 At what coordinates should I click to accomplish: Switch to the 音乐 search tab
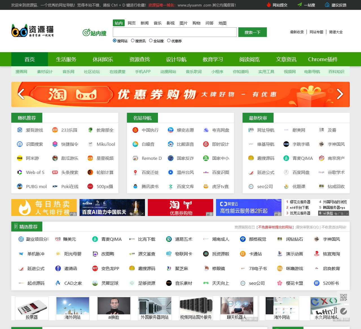pyautogui.click(x=158, y=23)
